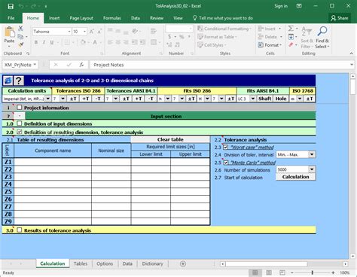Screen dimensions: 357x277
Task: Toggle Project information checkbox
Action: [x=20, y=108]
